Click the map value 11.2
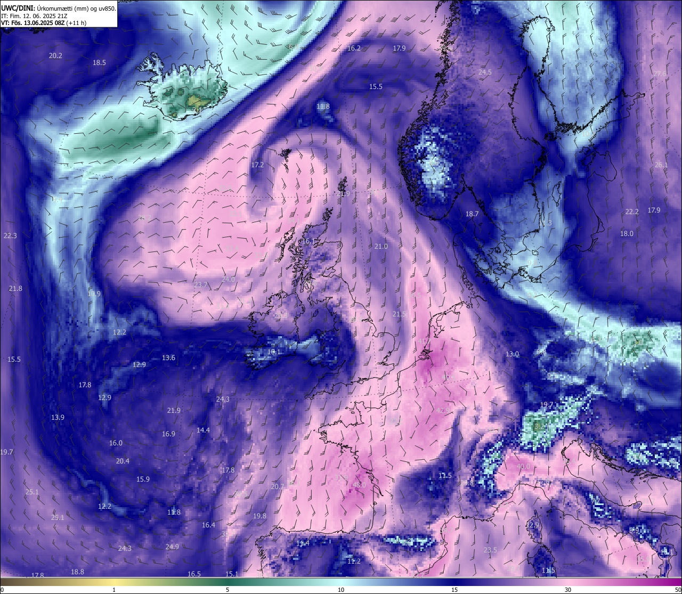 tap(354, 562)
